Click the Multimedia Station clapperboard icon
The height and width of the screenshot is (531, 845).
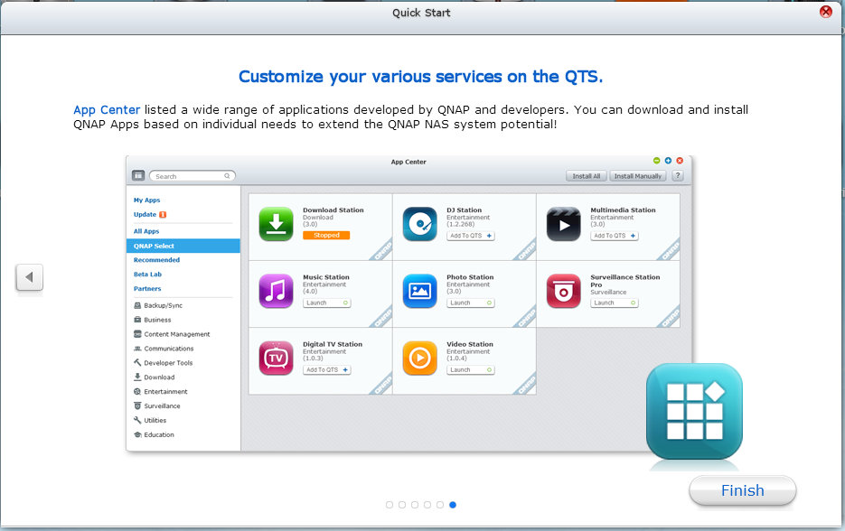pos(564,223)
